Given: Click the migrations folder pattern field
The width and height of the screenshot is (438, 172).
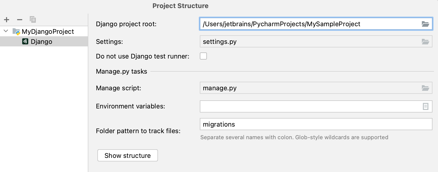Looking at the screenshot, I should 316,124.
